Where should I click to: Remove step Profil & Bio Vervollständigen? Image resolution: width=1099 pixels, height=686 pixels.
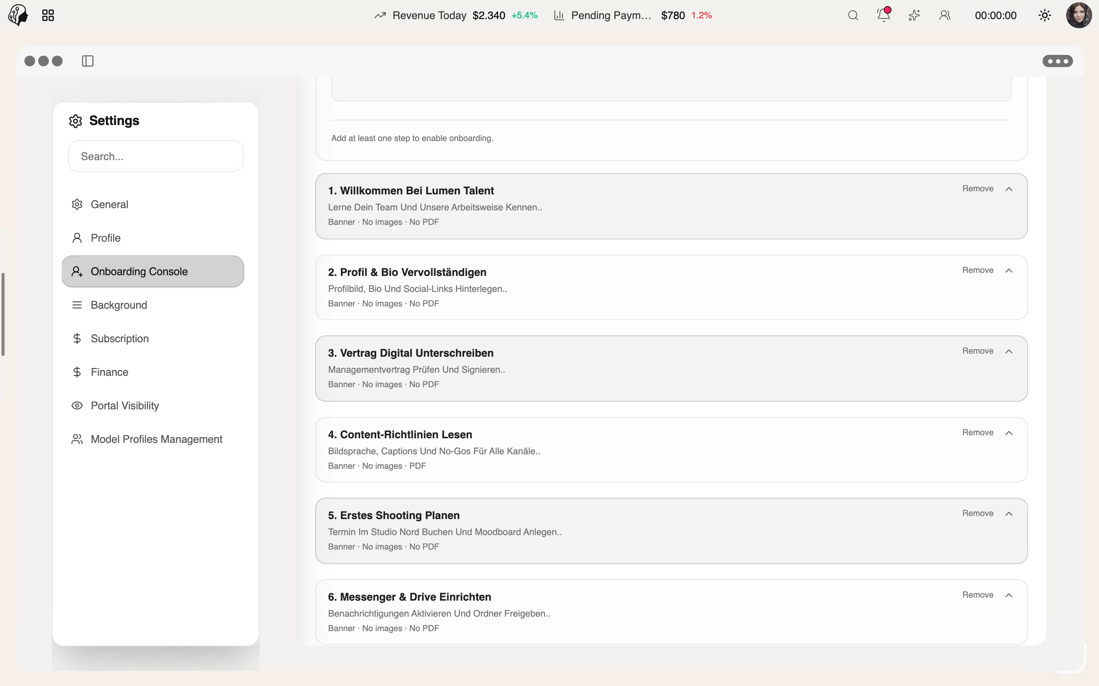977,270
